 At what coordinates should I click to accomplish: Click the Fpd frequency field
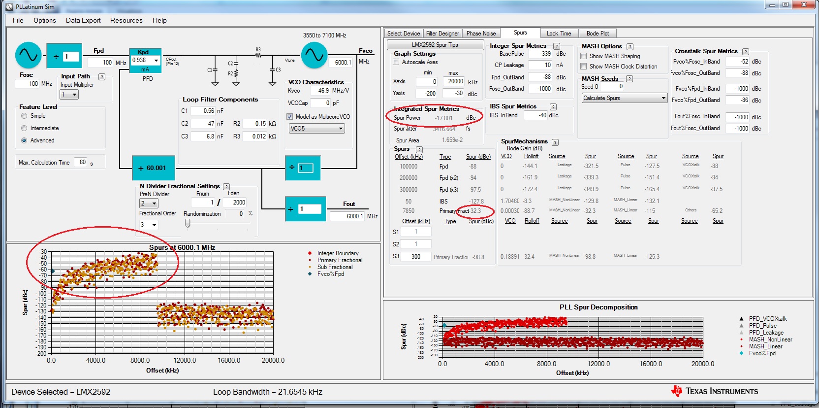coord(100,63)
